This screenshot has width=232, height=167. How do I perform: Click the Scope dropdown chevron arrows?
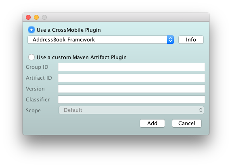(201, 110)
